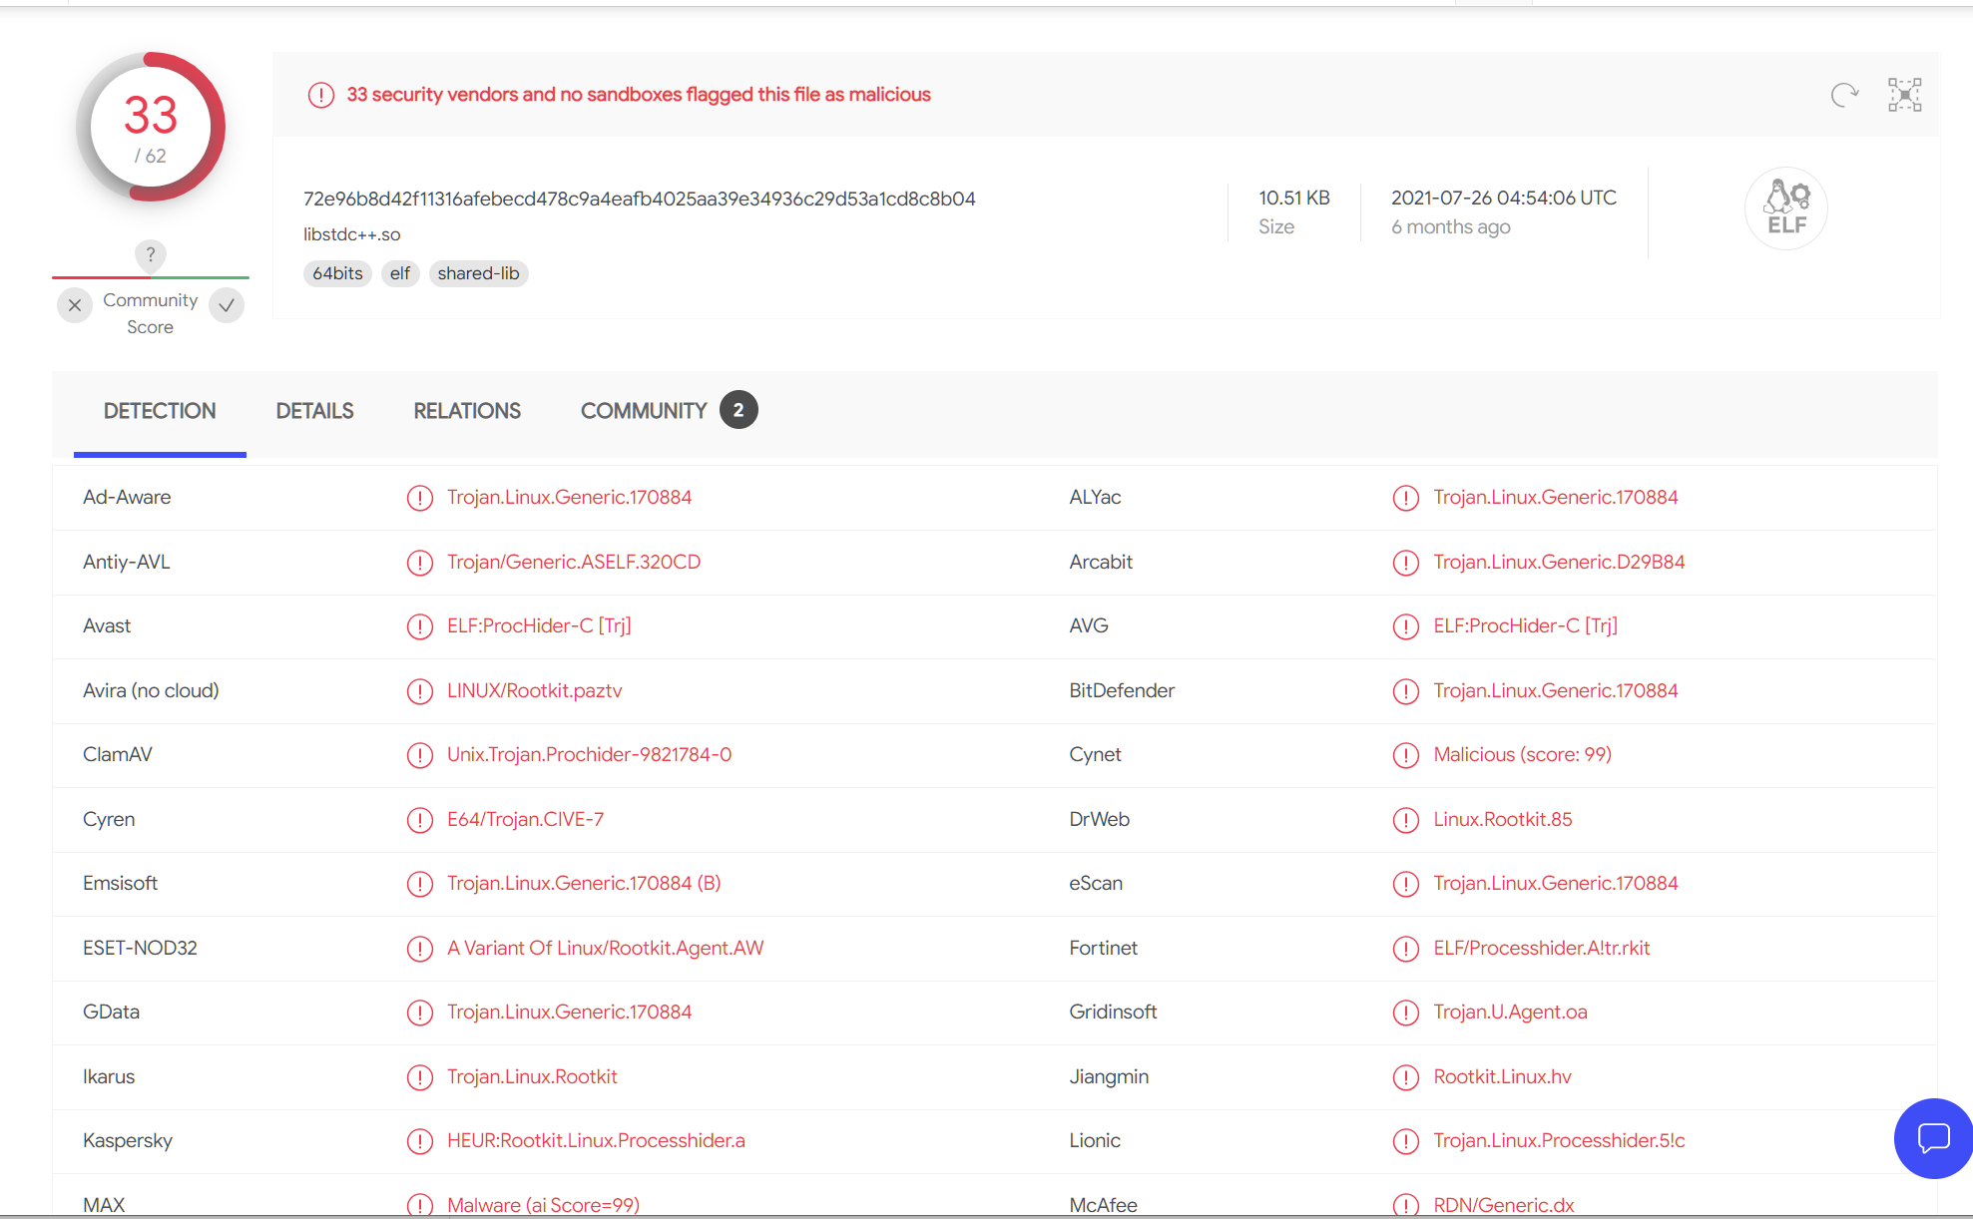Screen dimensions: 1973x1219
Task: Click the 64bits tag
Action: [x=337, y=273]
